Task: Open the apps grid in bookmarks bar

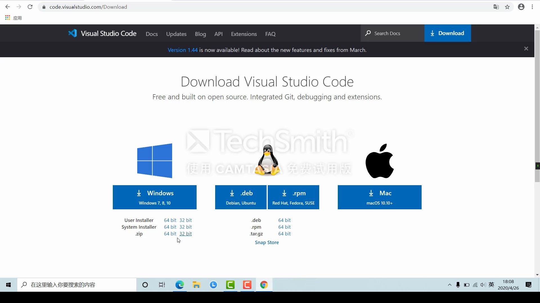Action: pyautogui.click(x=8, y=18)
